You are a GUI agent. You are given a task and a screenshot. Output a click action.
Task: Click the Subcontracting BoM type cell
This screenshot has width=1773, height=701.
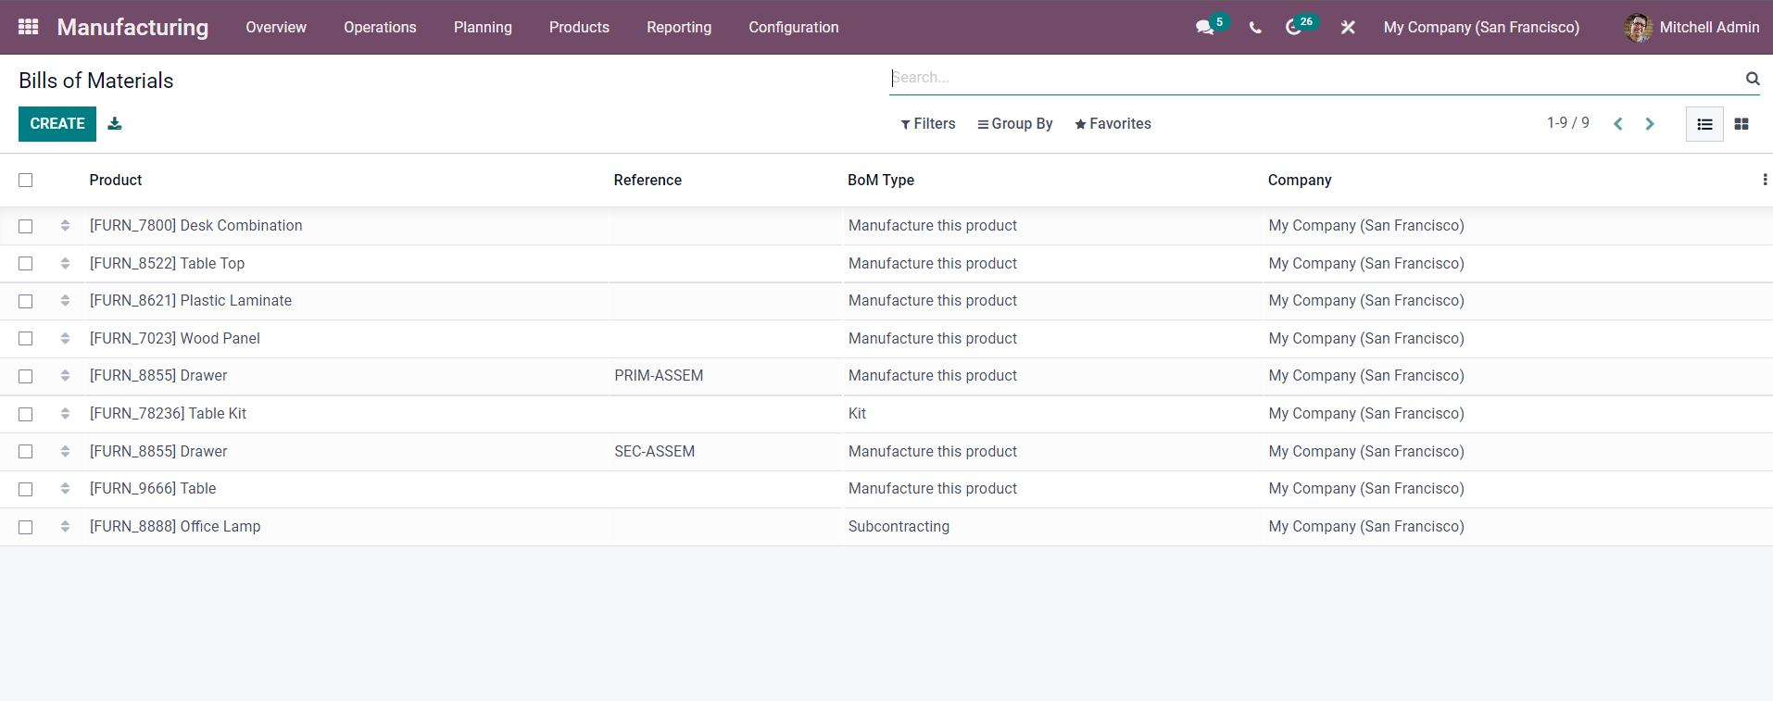coord(899,527)
